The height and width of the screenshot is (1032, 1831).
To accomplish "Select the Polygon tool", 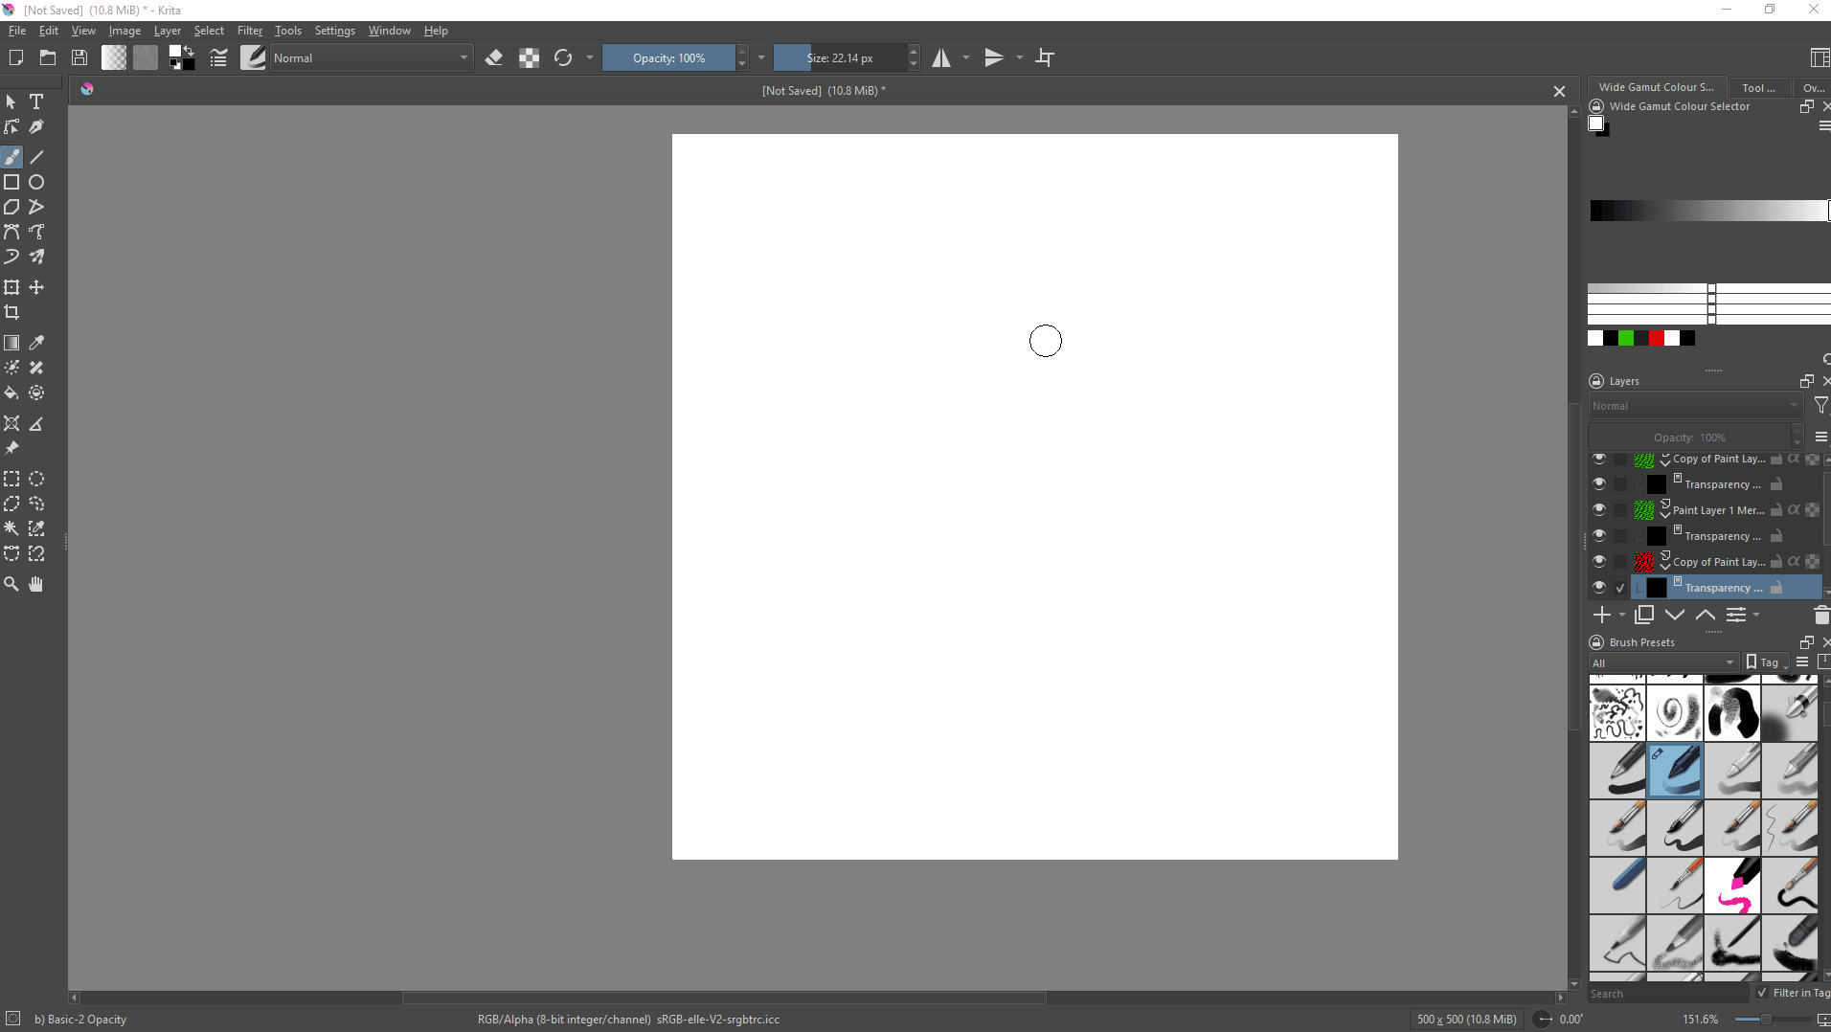I will 11,207.
